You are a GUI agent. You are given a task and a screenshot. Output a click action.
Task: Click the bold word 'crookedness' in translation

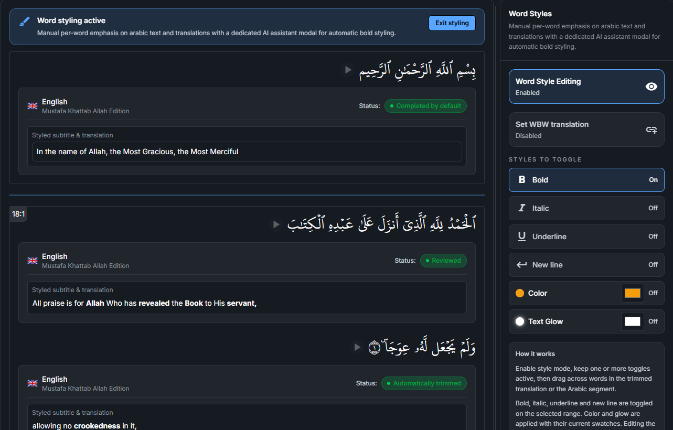click(97, 426)
